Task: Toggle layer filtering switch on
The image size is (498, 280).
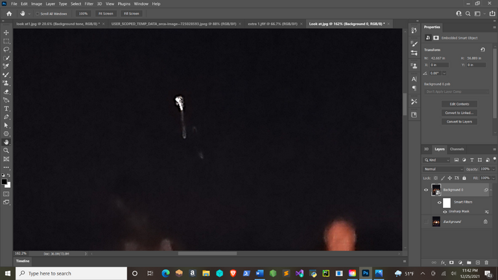Action: click(495, 159)
